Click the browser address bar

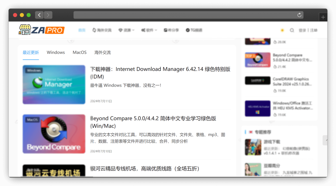pos(184,15)
